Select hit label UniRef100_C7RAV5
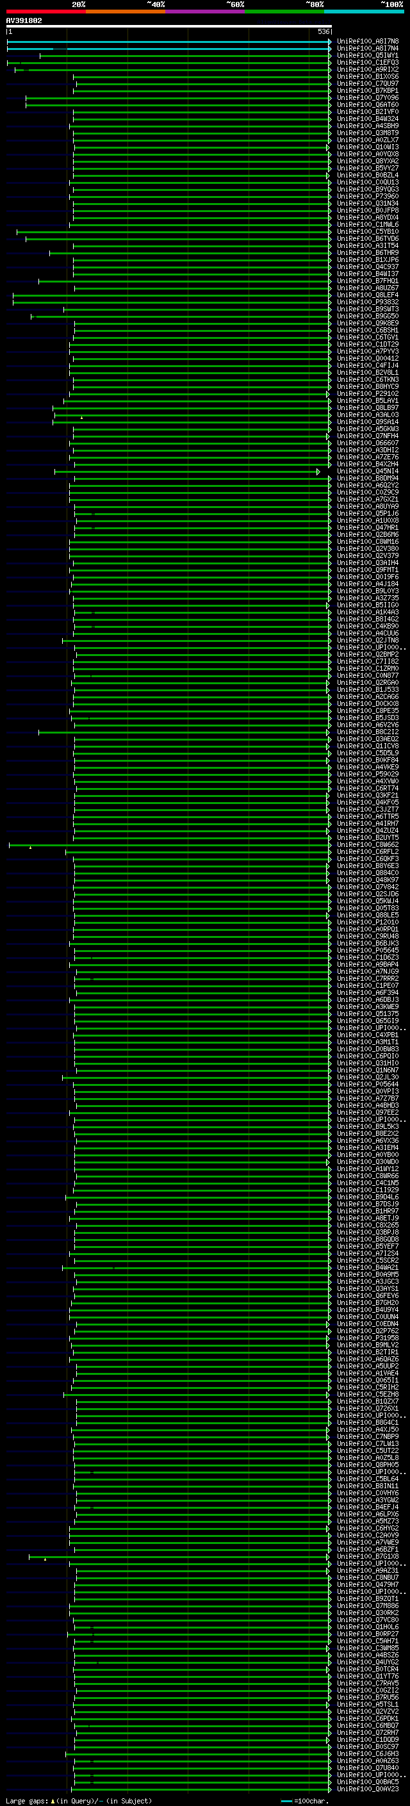This screenshot has height=1806, width=410. point(368,1682)
